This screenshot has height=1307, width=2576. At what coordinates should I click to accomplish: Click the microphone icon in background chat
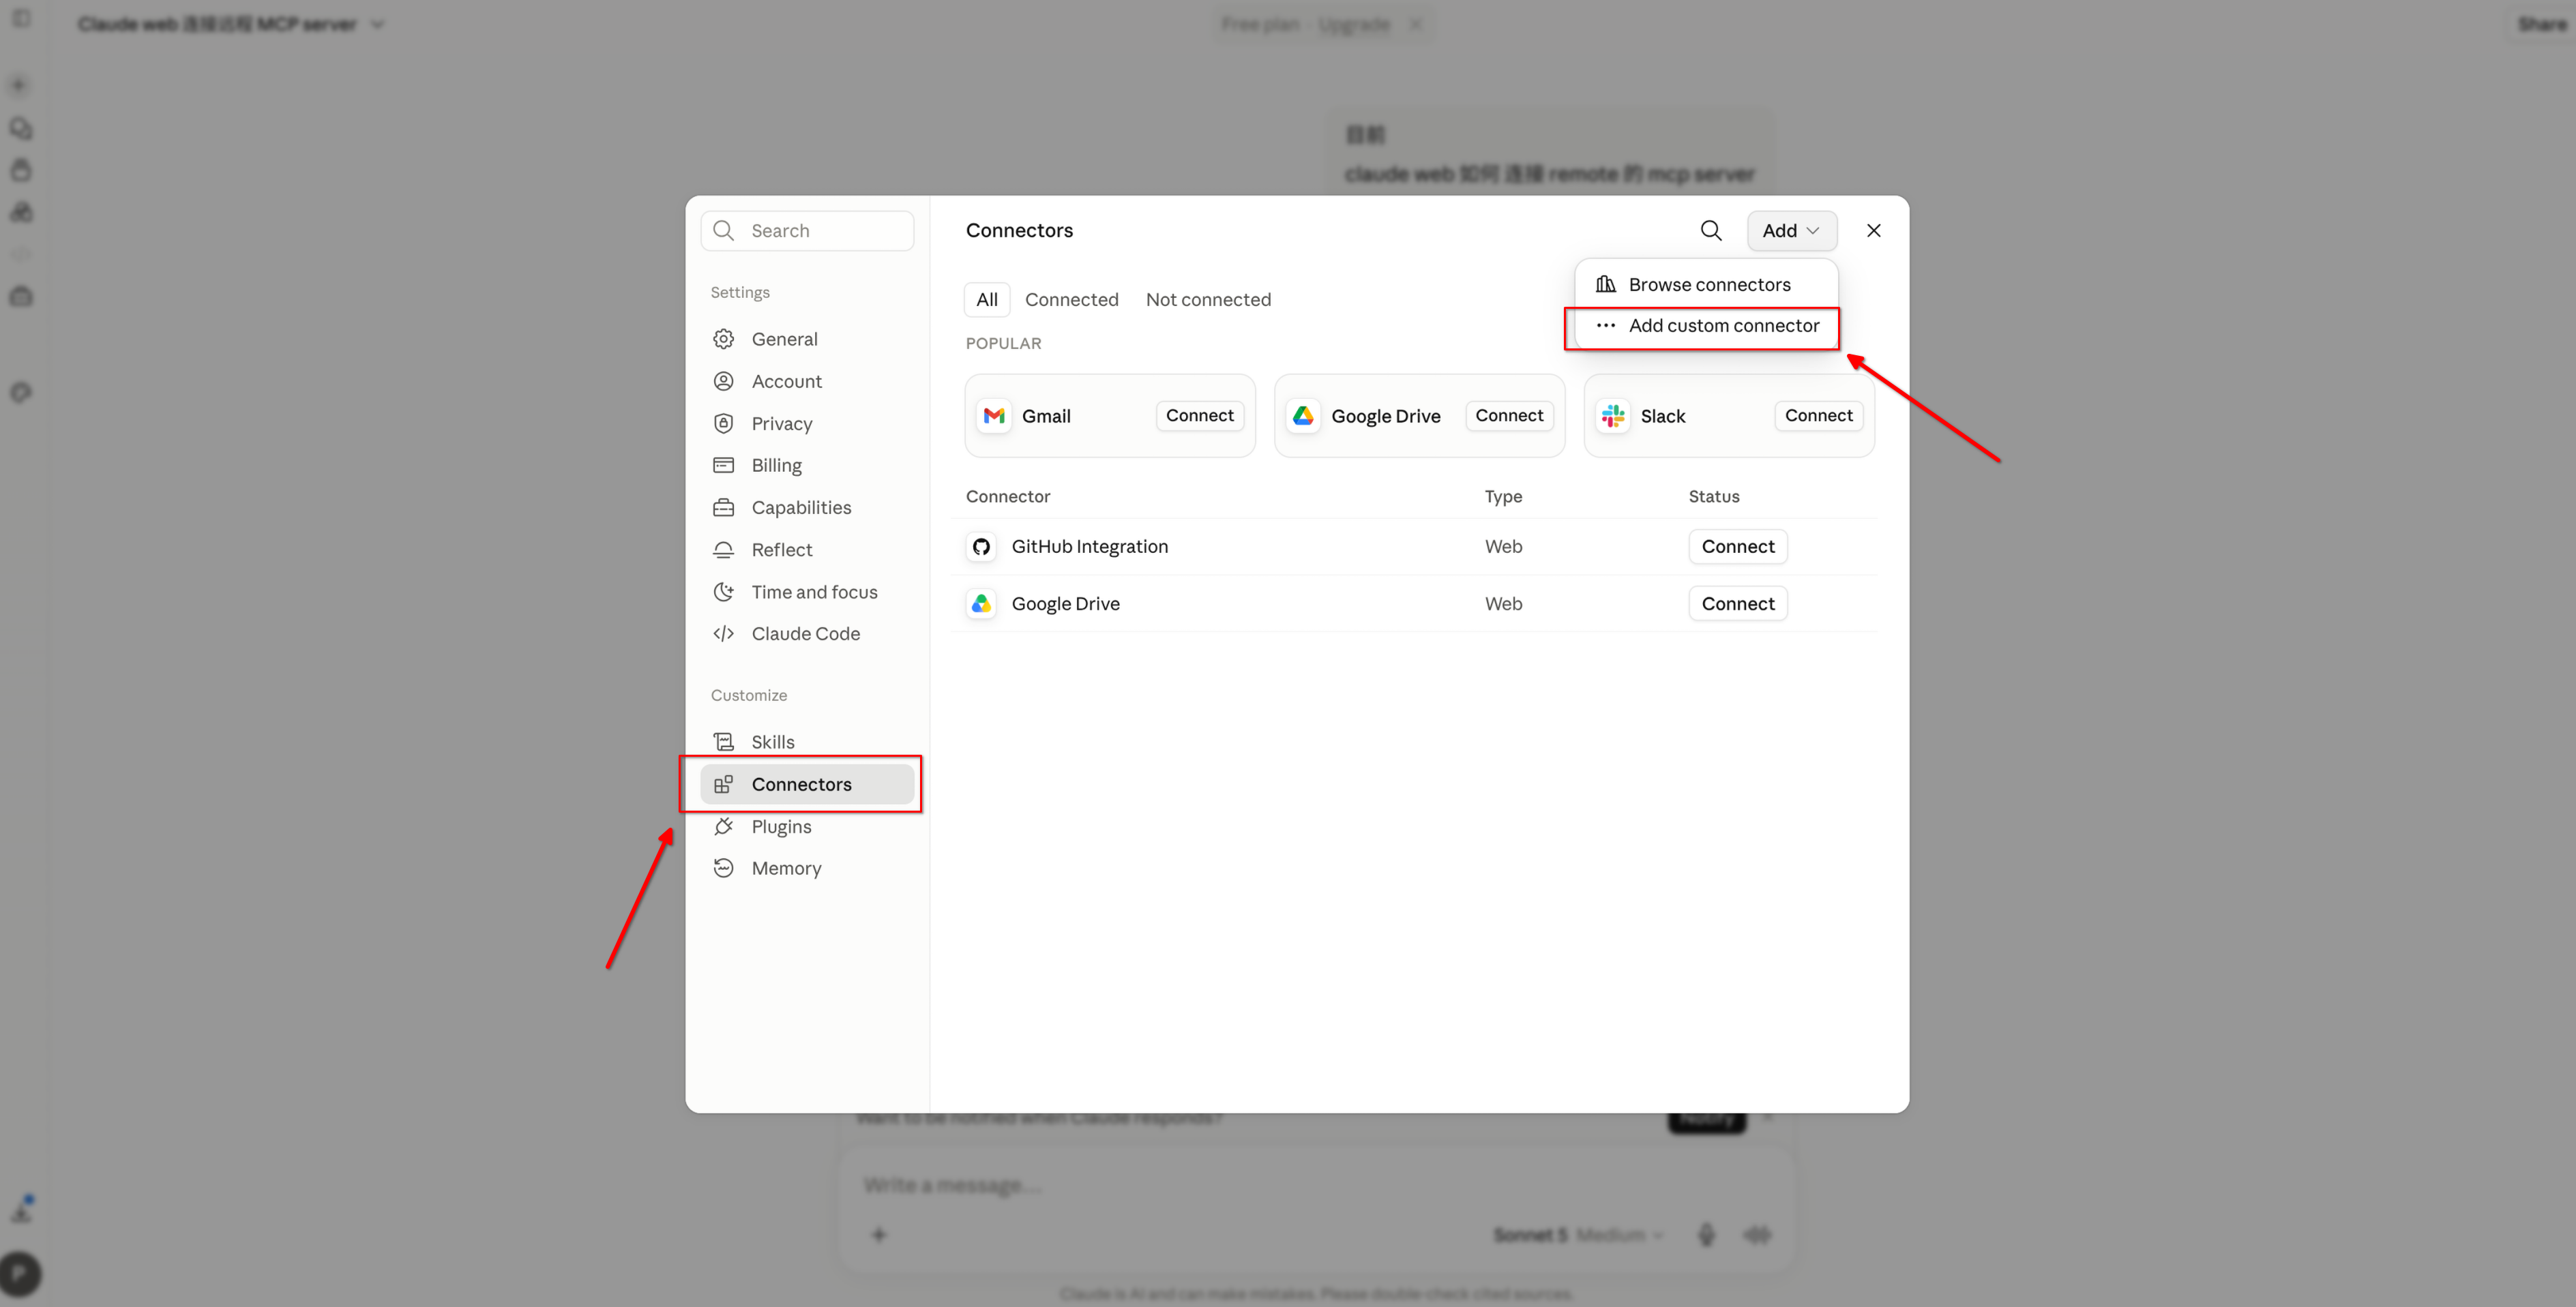(1706, 1235)
